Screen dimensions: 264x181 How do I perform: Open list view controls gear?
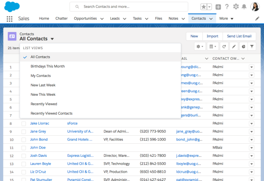tap(200, 47)
